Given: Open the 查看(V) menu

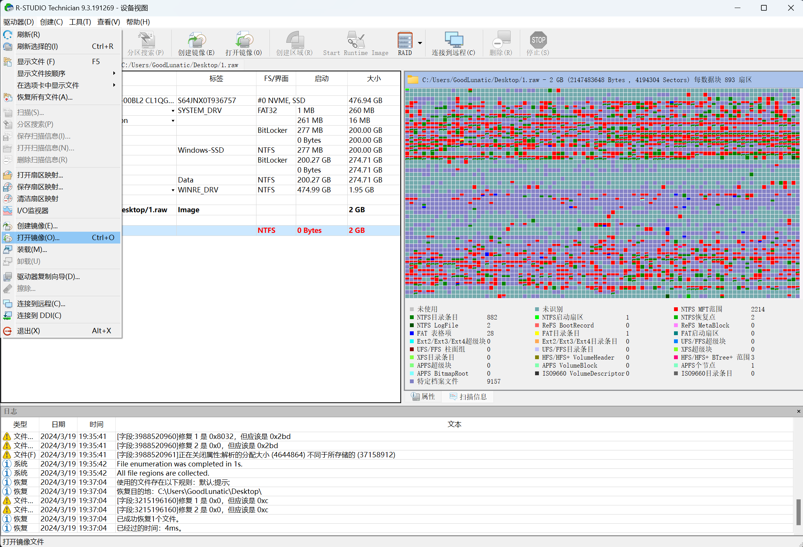Looking at the screenshot, I should tap(109, 22).
